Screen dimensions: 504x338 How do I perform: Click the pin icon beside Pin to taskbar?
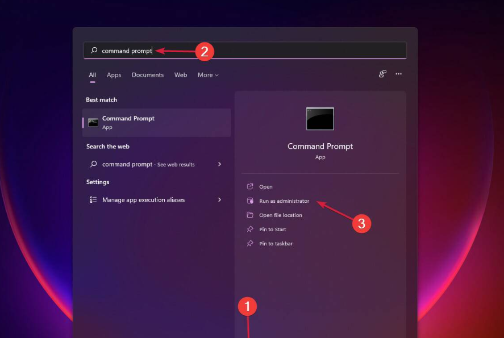(250, 243)
